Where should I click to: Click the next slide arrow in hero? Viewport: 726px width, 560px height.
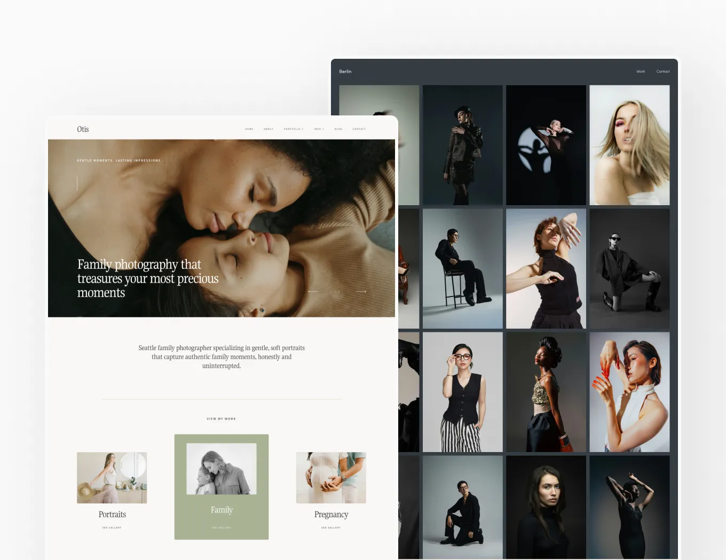coord(361,291)
